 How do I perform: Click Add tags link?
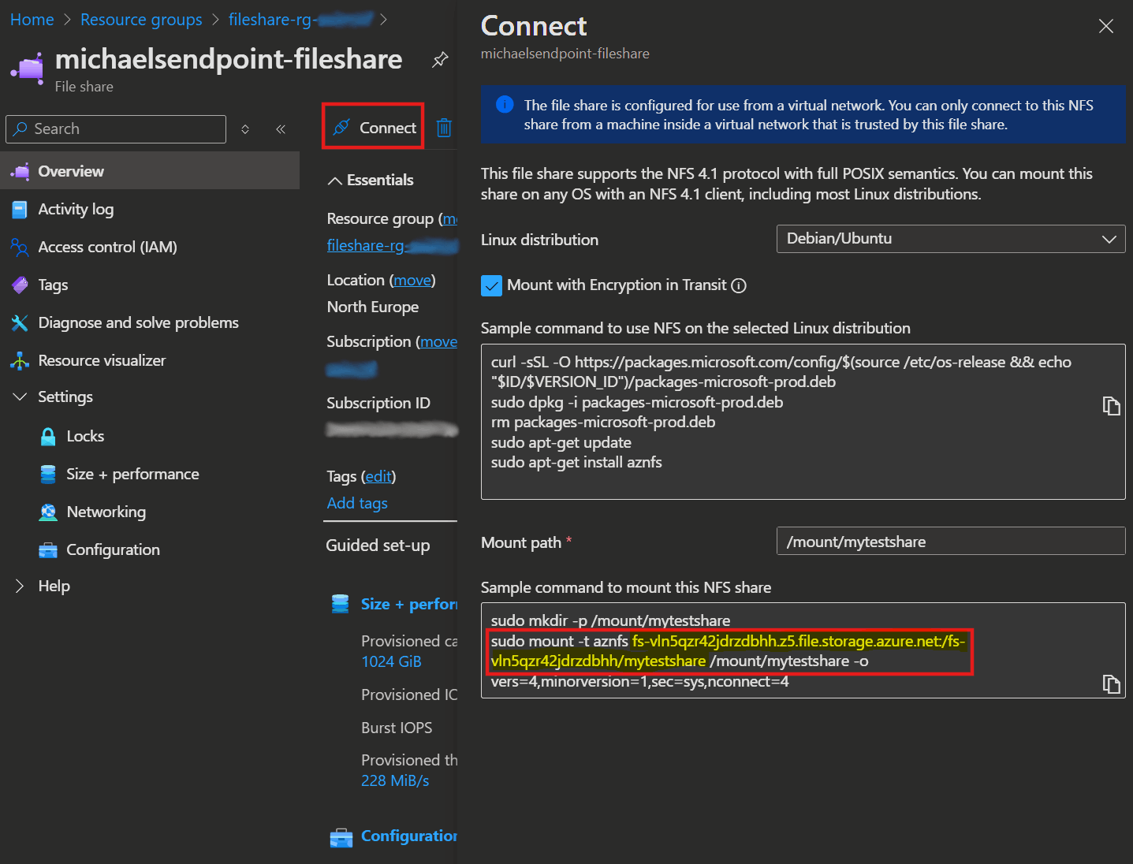coord(357,503)
